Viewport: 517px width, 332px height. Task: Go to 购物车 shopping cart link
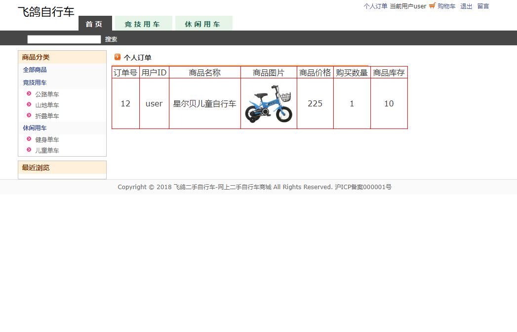[446, 6]
